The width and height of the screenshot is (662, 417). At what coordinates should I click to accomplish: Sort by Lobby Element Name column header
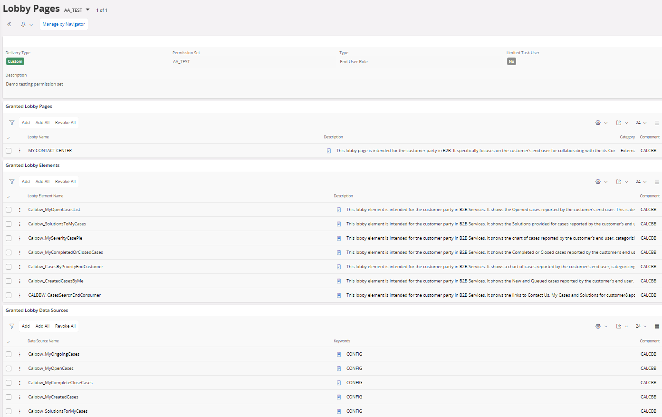[45, 196]
